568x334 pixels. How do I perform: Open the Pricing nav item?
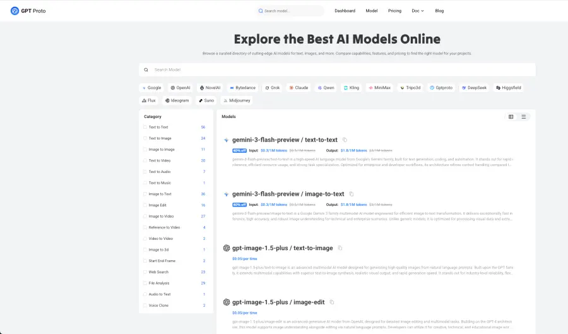coord(394,11)
